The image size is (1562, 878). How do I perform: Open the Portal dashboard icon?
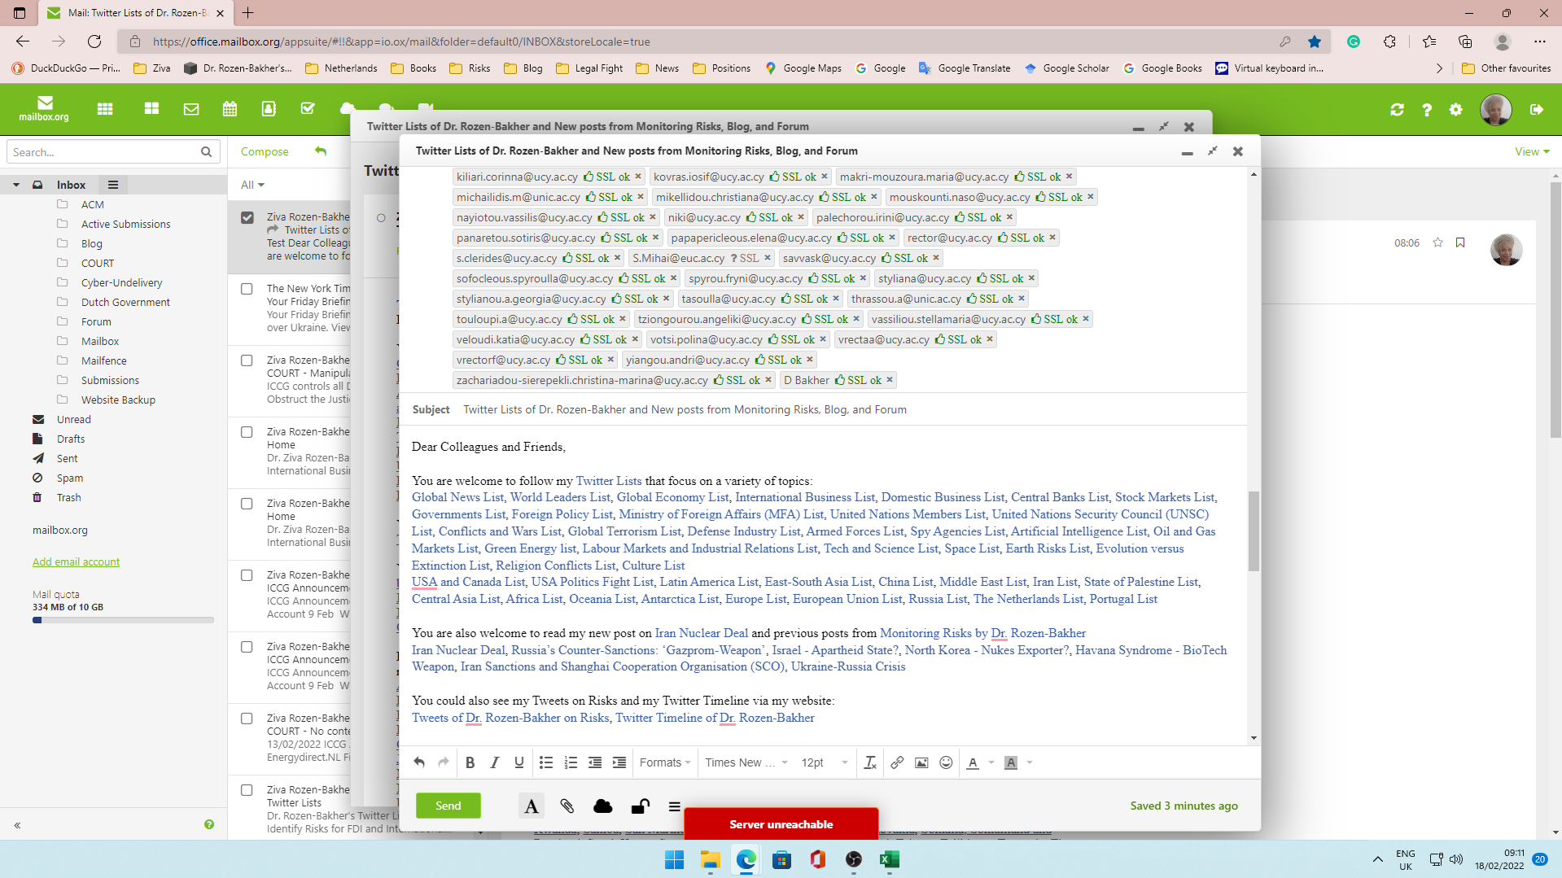coord(151,109)
